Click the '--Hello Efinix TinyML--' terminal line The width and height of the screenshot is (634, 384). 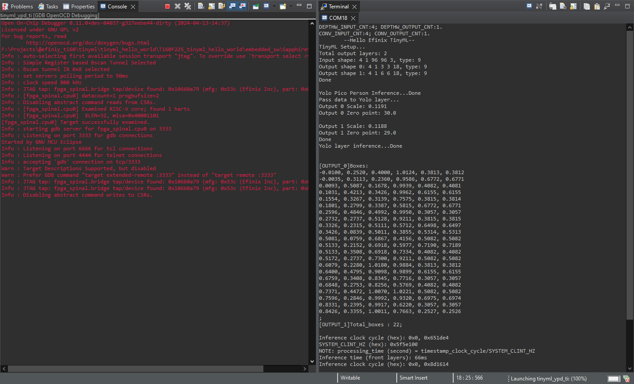[x=379, y=40]
